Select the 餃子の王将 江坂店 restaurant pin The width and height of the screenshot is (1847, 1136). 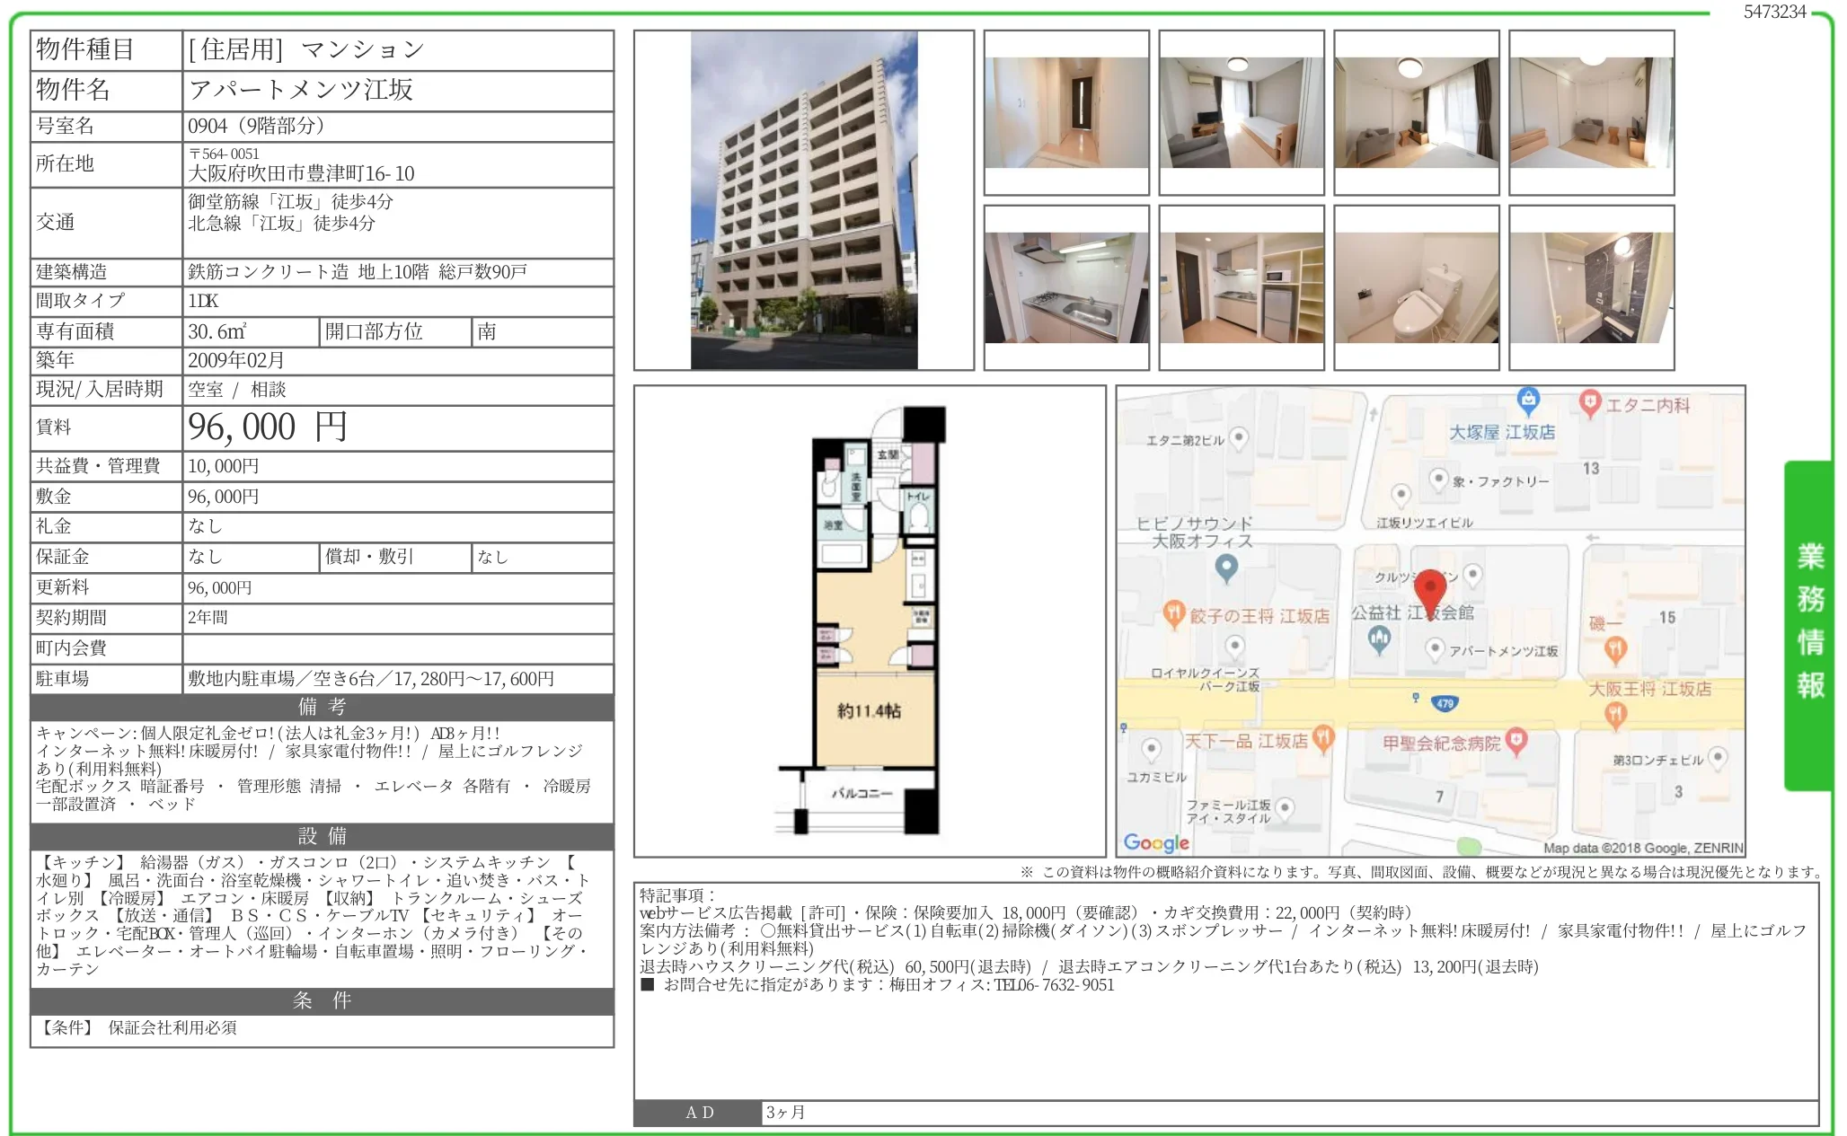[x=1174, y=612]
